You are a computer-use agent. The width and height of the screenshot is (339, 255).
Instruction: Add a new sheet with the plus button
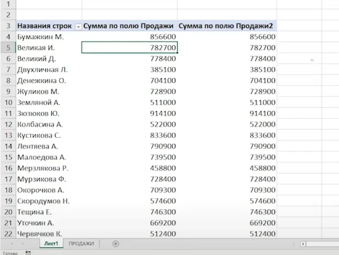[x=116, y=243]
